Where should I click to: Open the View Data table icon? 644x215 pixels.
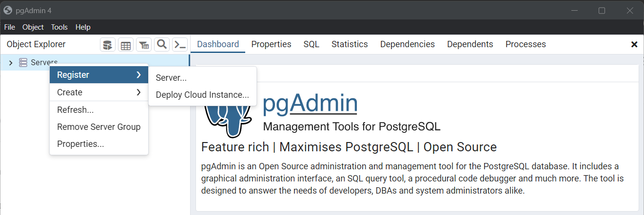[x=126, y=45]
